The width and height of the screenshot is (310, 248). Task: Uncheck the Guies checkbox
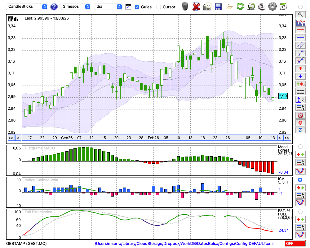[137, 7]
